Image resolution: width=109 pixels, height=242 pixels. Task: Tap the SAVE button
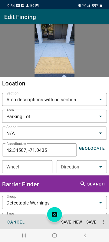91,222
